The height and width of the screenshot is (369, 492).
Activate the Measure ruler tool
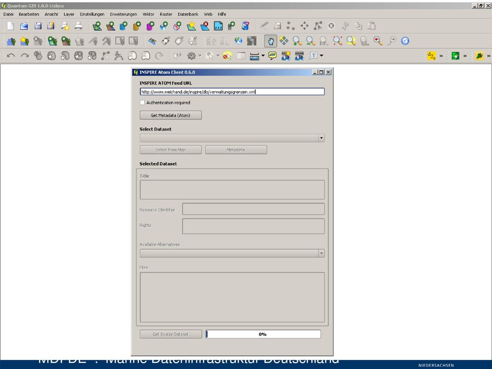pos(254,56)
